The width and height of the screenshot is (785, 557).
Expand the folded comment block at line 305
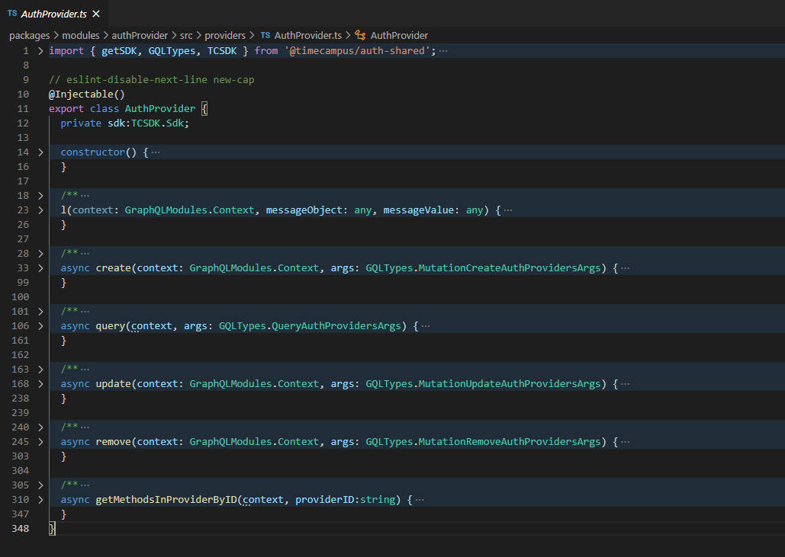tap(40, 485)
